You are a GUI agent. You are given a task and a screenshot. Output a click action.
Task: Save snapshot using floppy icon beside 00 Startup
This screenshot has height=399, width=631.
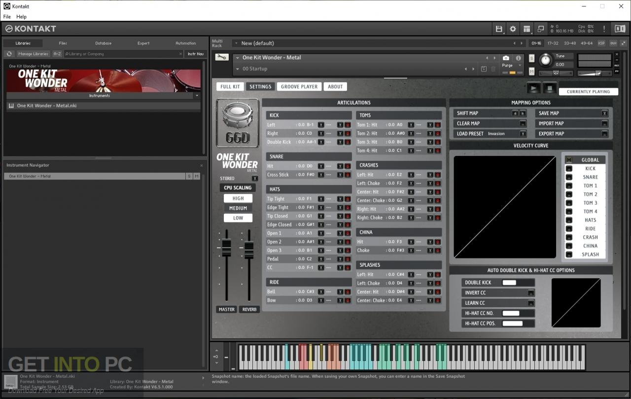484,69
